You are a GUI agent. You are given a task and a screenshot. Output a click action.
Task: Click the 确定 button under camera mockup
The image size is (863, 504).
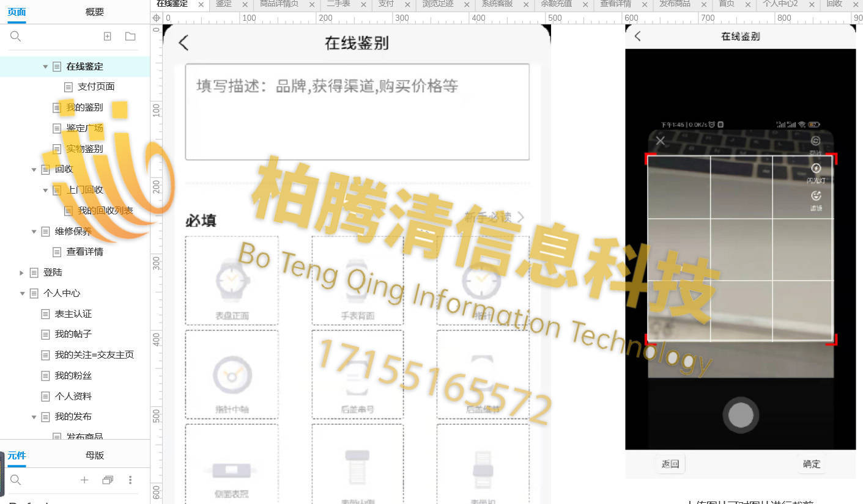[812, 464]
